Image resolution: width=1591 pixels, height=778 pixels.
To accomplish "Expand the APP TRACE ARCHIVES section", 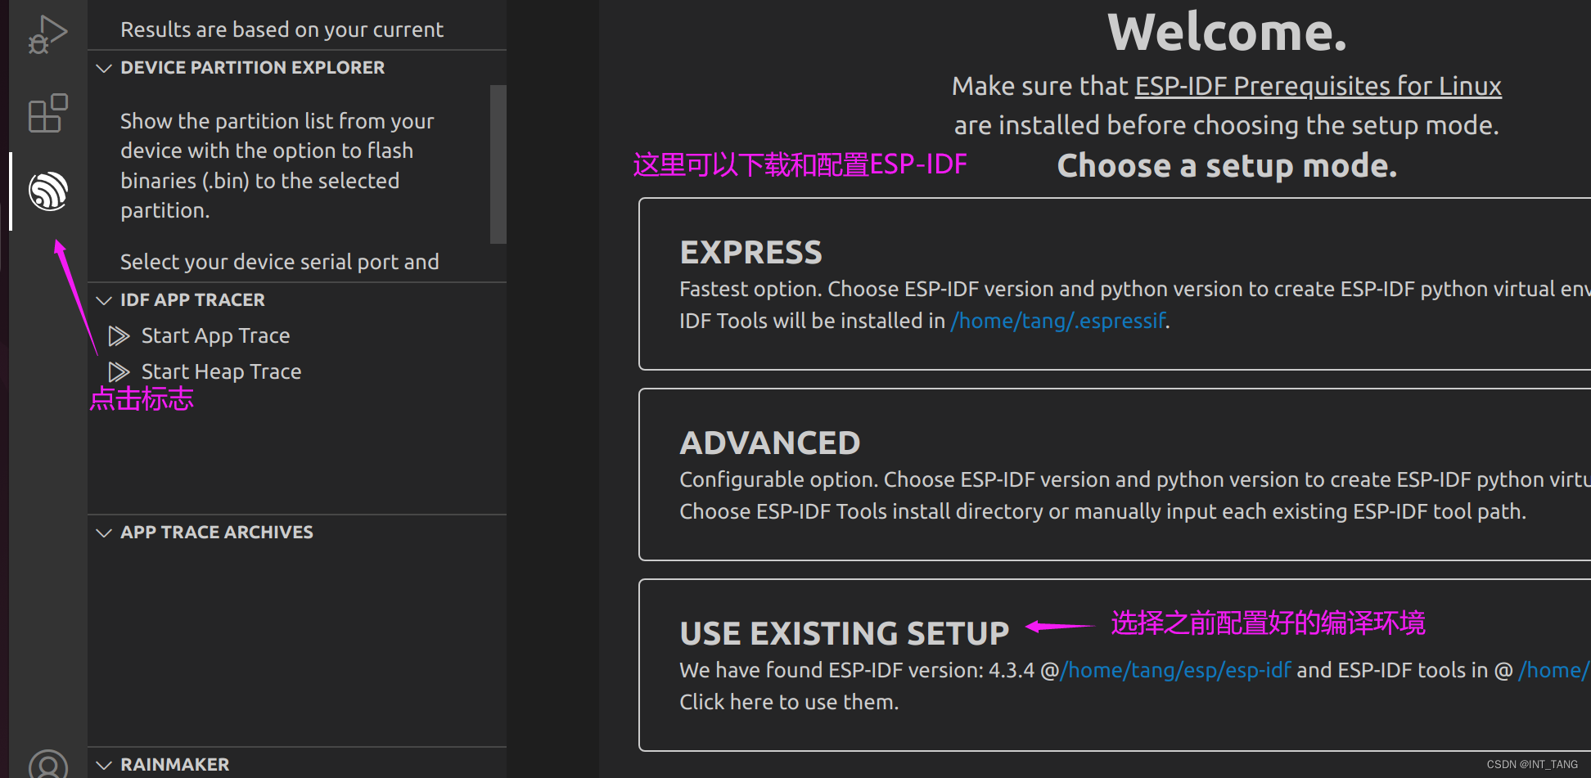I will click(104, 533).
